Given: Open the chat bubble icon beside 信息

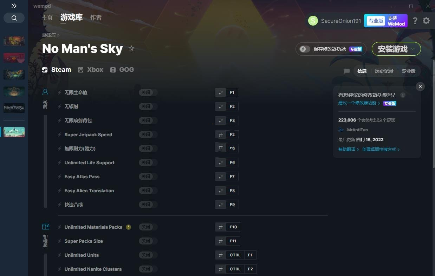Looking at the screenshot, I should 347,71.
